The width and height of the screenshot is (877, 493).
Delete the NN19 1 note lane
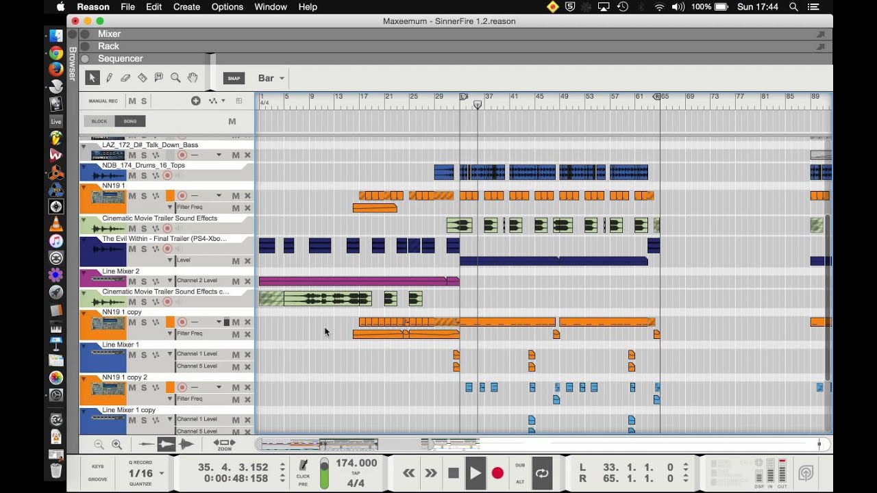pyautogui.click(x=247, y=196)
